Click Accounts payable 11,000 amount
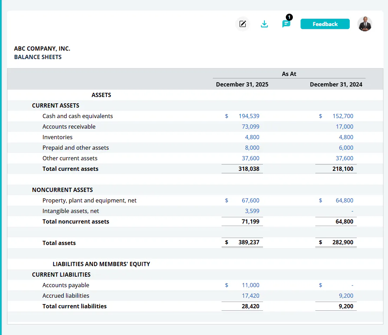This screenshot has width=388, height=335. (250, 285)
